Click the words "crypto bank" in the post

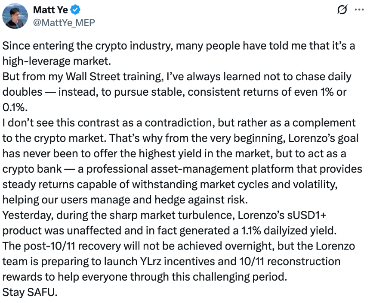[x=25, y=169]
